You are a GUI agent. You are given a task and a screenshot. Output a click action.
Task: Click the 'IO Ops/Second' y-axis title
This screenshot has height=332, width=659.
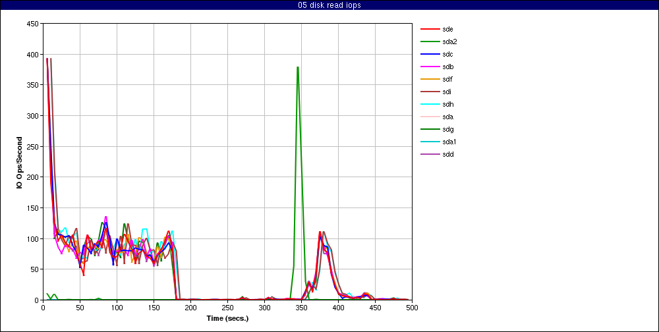point(20,162)
